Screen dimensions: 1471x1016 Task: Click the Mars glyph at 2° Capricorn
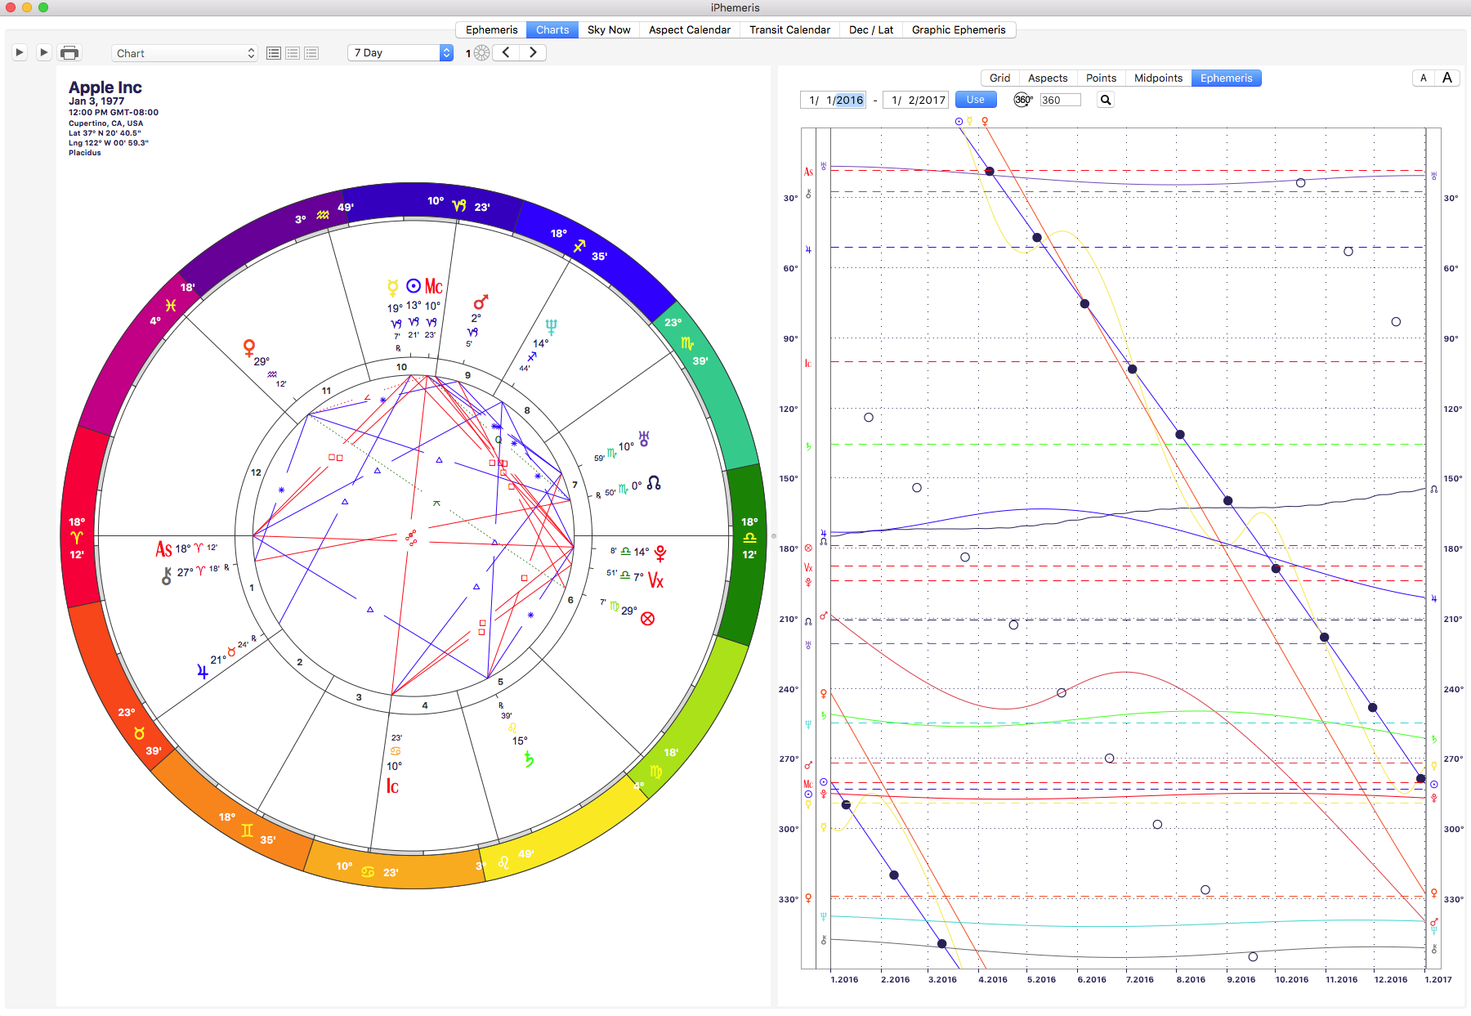click(481, 302)
